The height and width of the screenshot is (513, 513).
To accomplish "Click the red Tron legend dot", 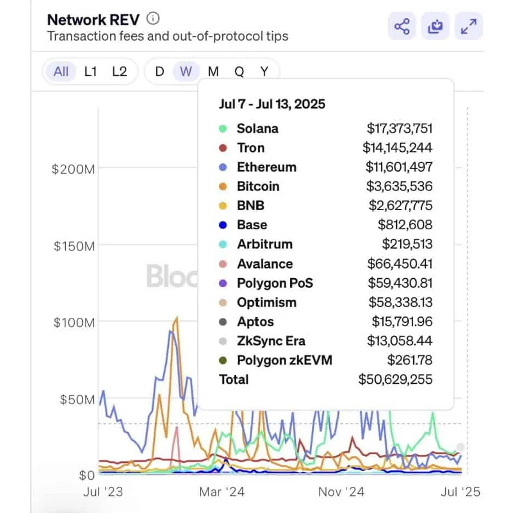I will coord(223,148).
